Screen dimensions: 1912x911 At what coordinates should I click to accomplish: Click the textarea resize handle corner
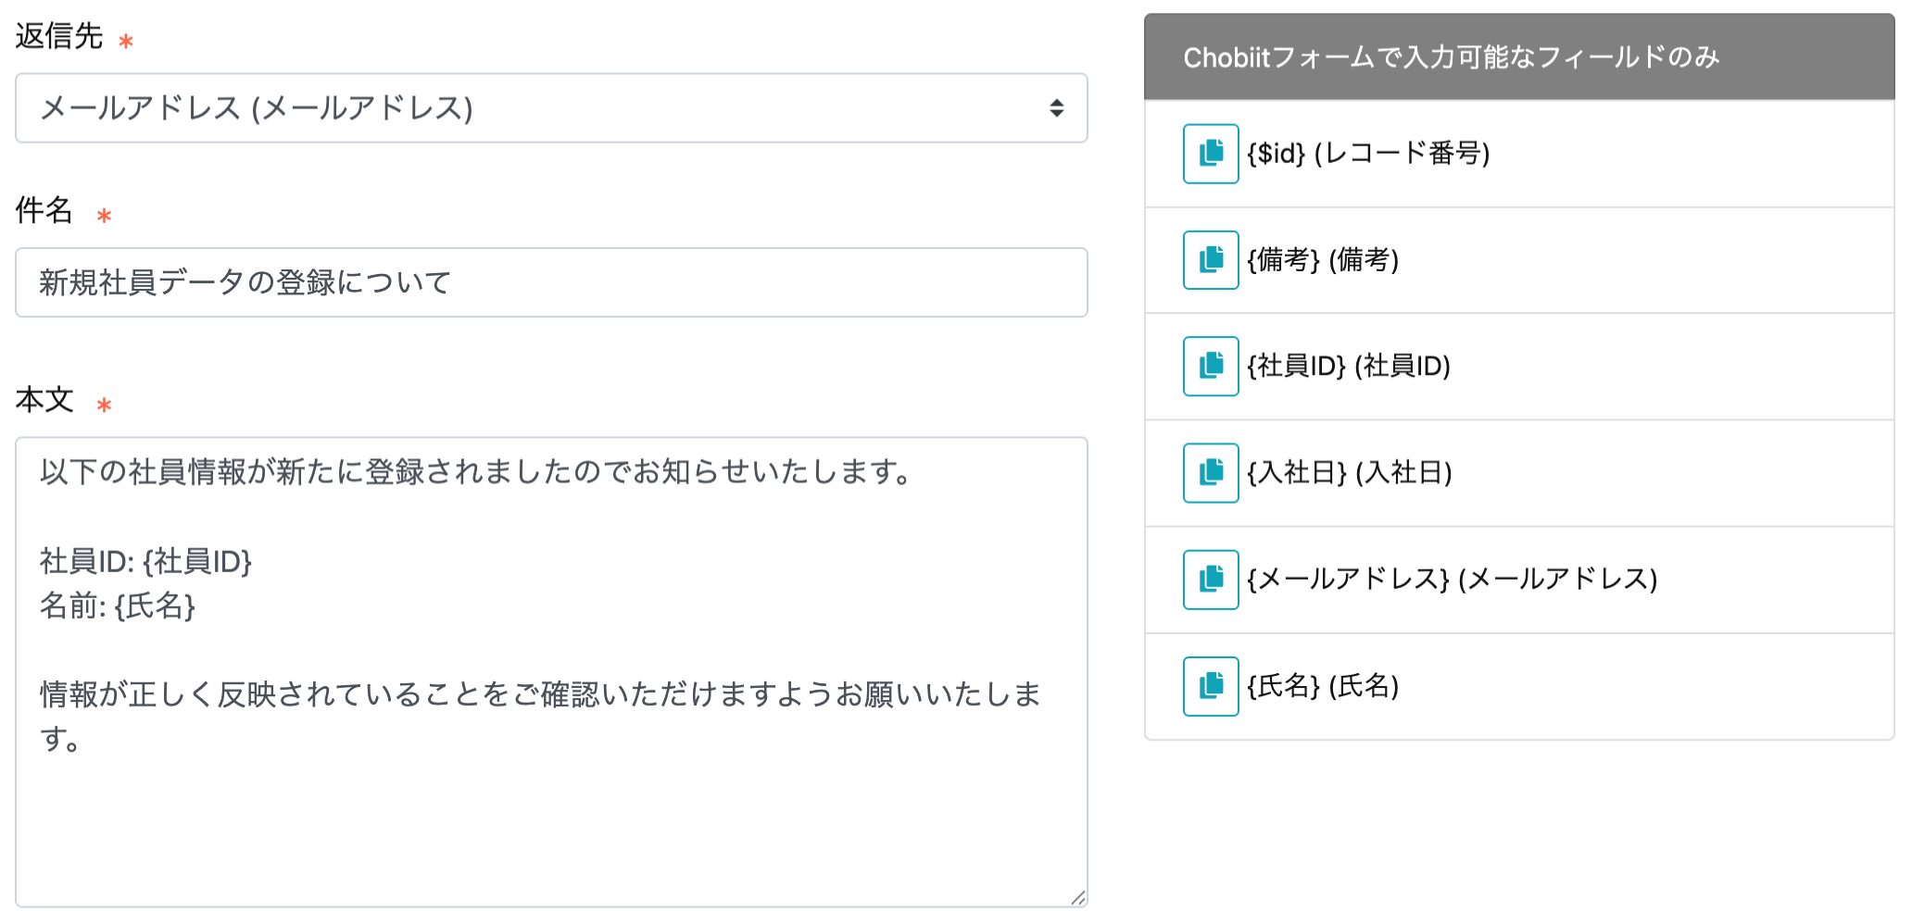1078,898
